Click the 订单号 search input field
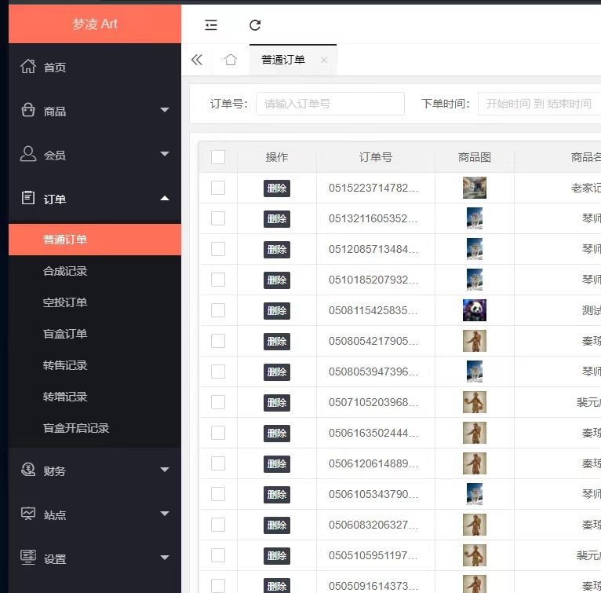 point(330,104)
